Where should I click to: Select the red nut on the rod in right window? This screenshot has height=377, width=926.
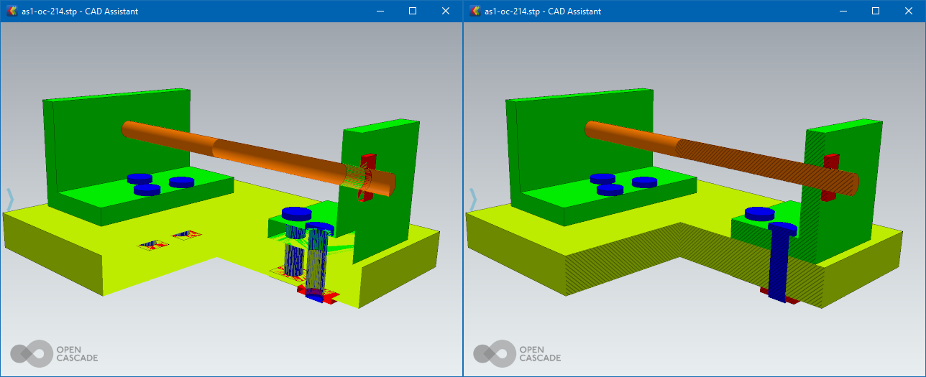pos(831,176)
